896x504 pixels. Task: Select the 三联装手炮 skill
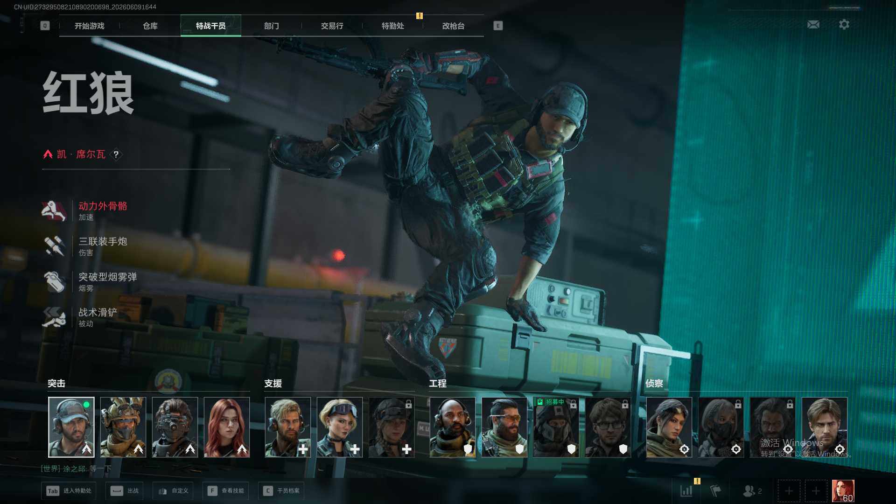click(x=85, y=246)
